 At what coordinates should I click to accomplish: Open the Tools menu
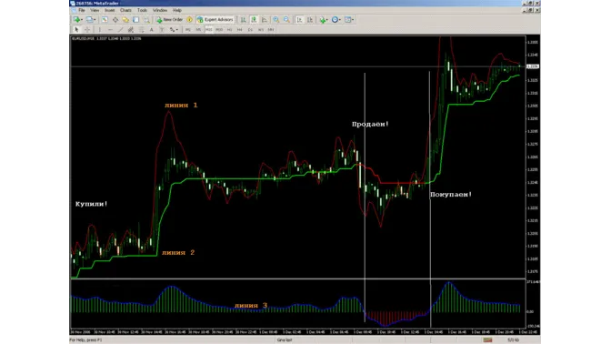(142, 10)
